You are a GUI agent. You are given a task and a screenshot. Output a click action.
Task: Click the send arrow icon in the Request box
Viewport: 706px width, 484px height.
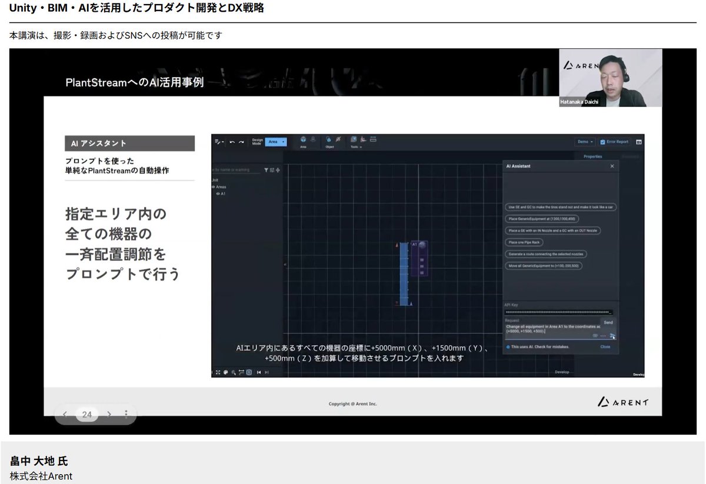point(612,336)
